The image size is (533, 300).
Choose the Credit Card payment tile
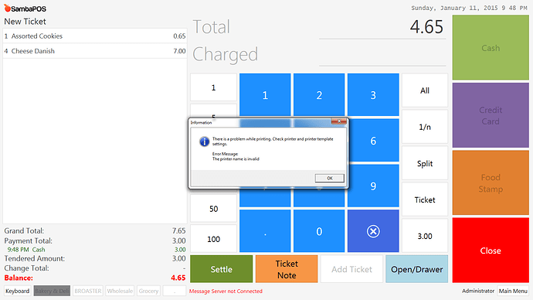tap(491, 115)
